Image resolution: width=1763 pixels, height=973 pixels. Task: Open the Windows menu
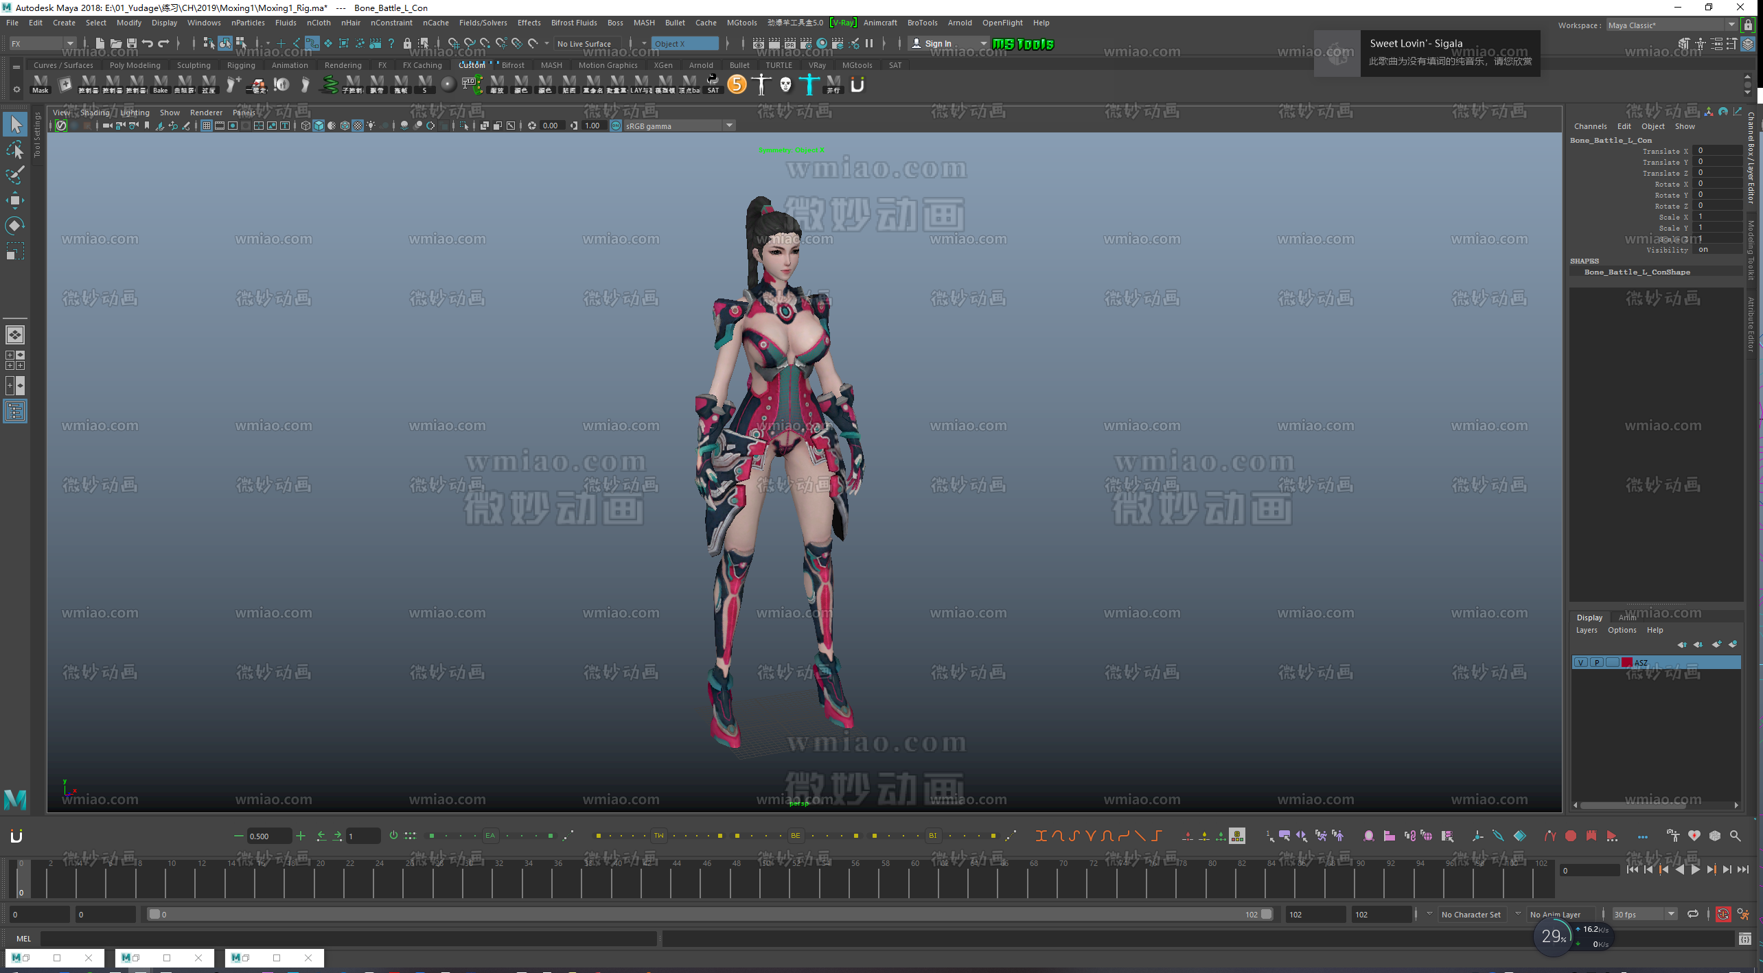204,23
